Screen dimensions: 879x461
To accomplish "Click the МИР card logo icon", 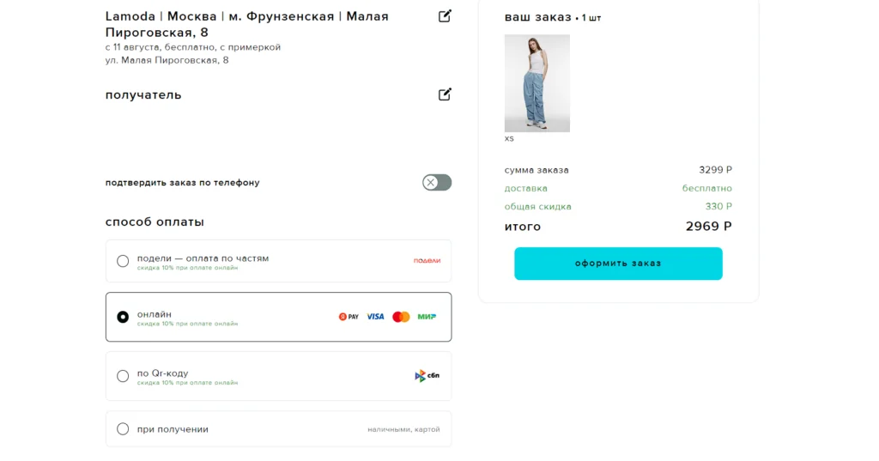I will point(427,317).
